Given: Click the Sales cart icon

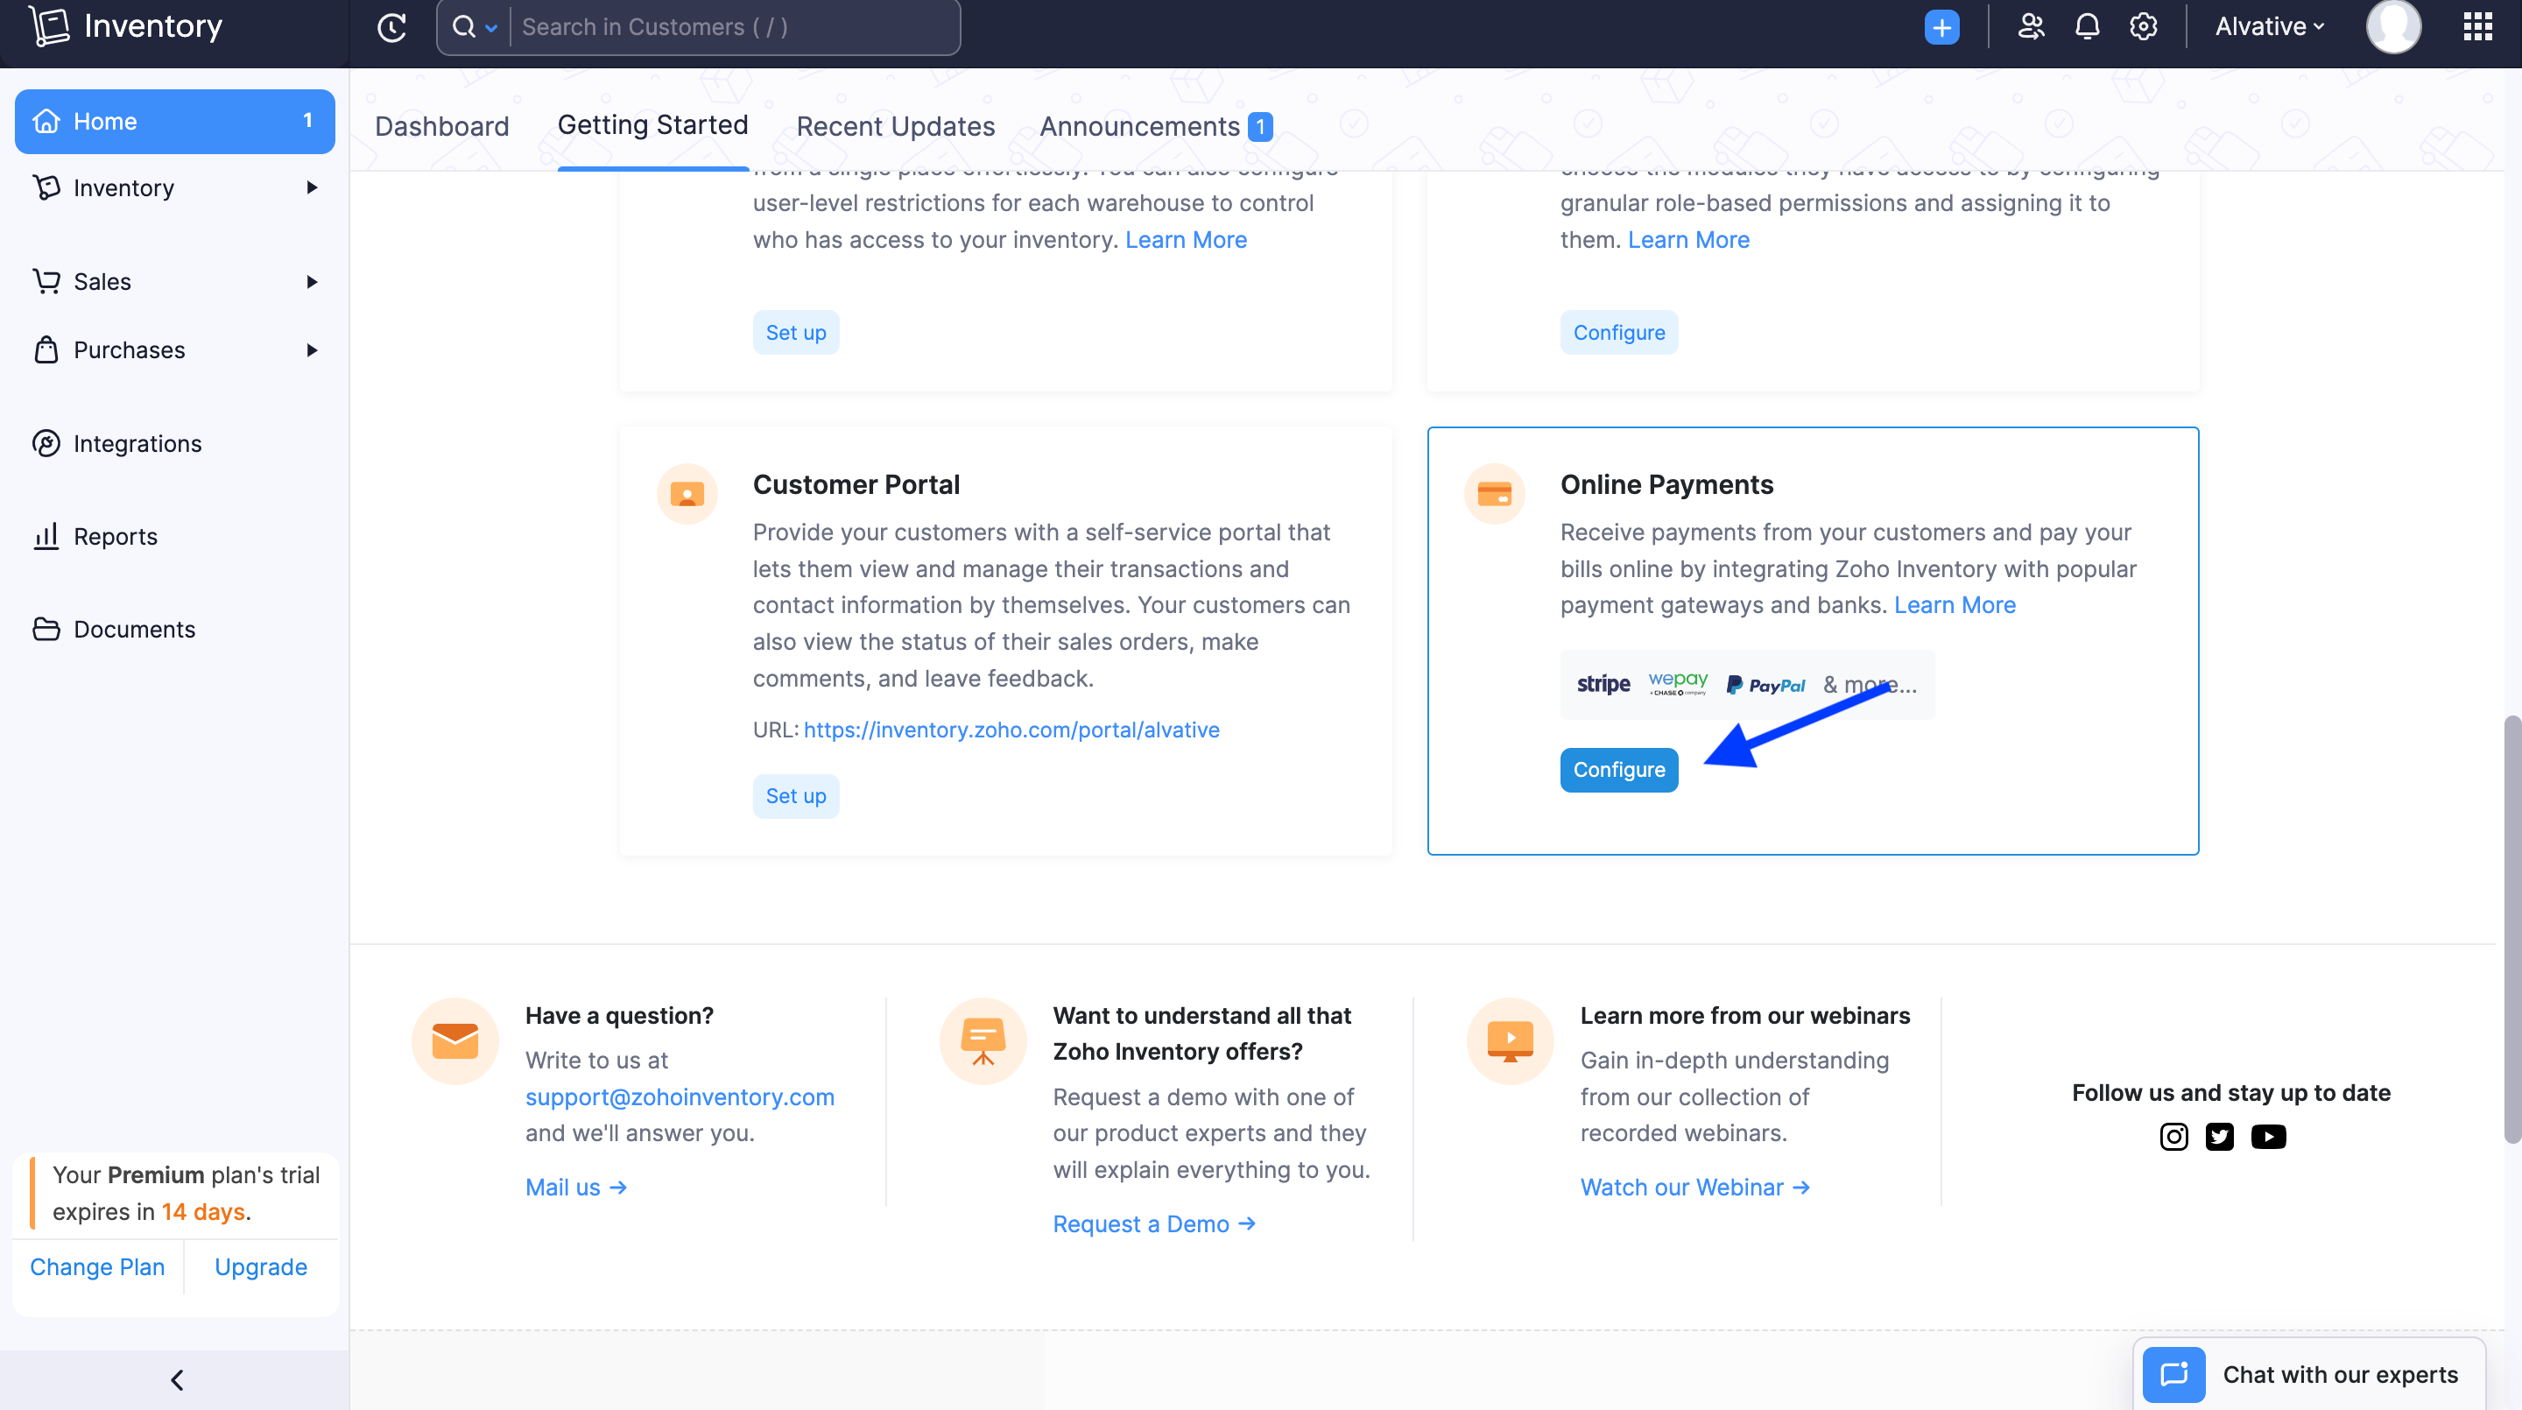Looking at the screenshot, I should pos(46,281).
